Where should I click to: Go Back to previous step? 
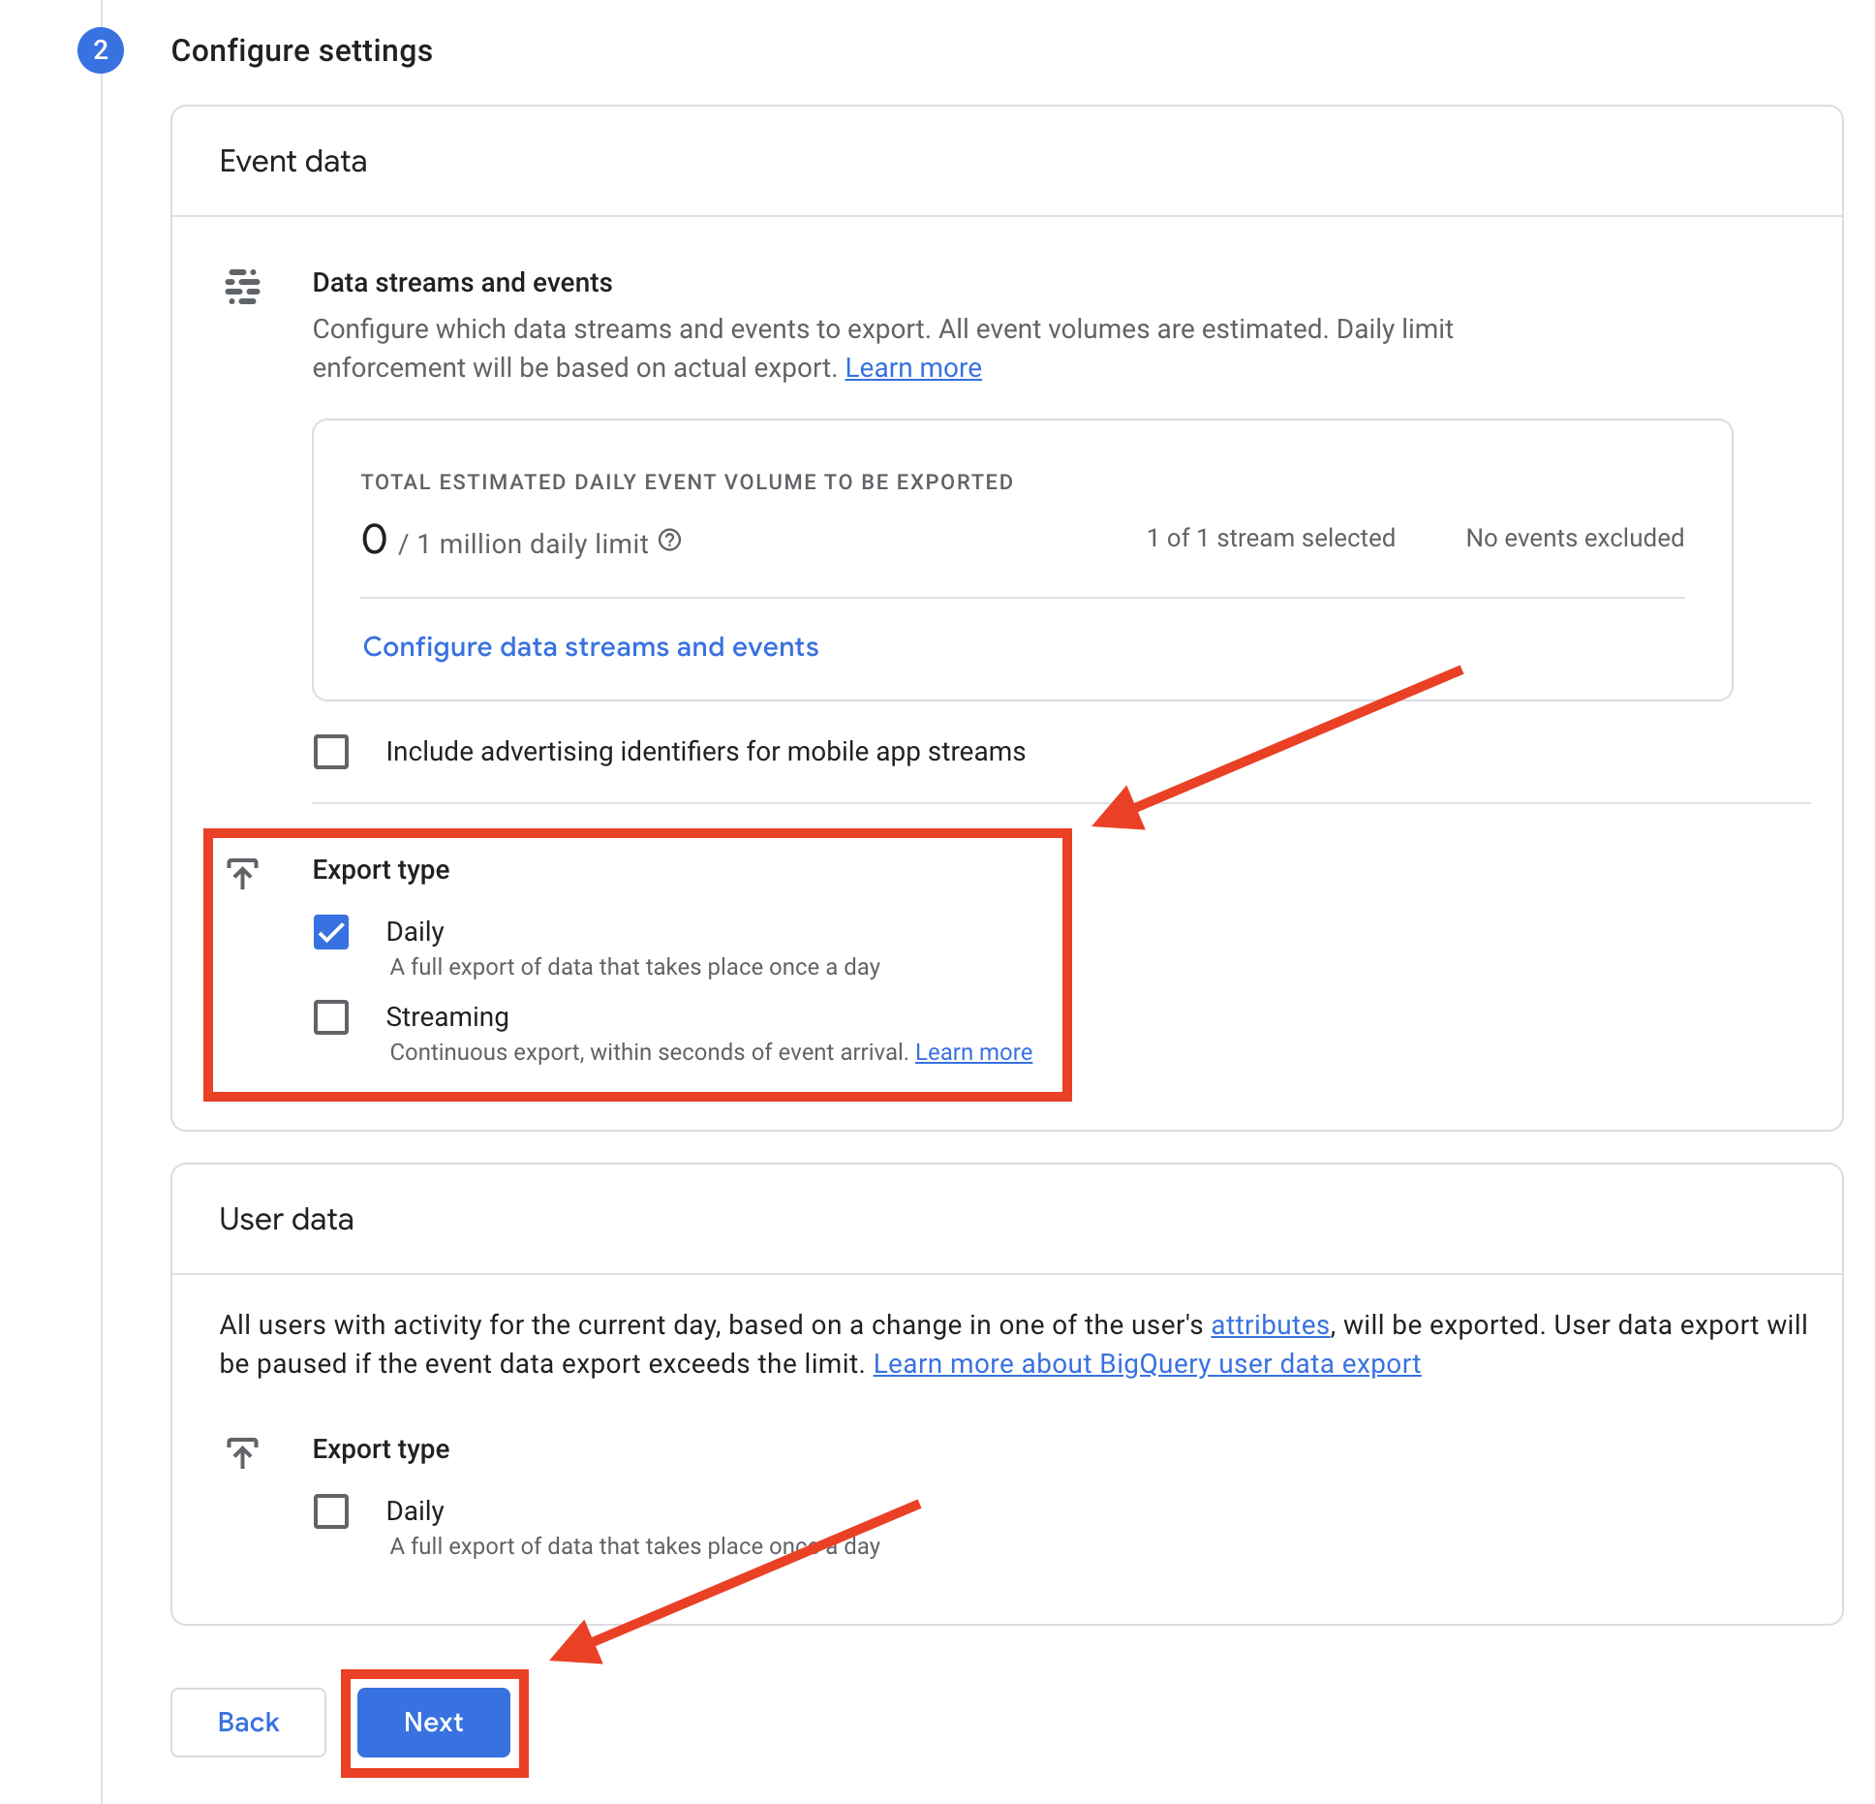248,1723
